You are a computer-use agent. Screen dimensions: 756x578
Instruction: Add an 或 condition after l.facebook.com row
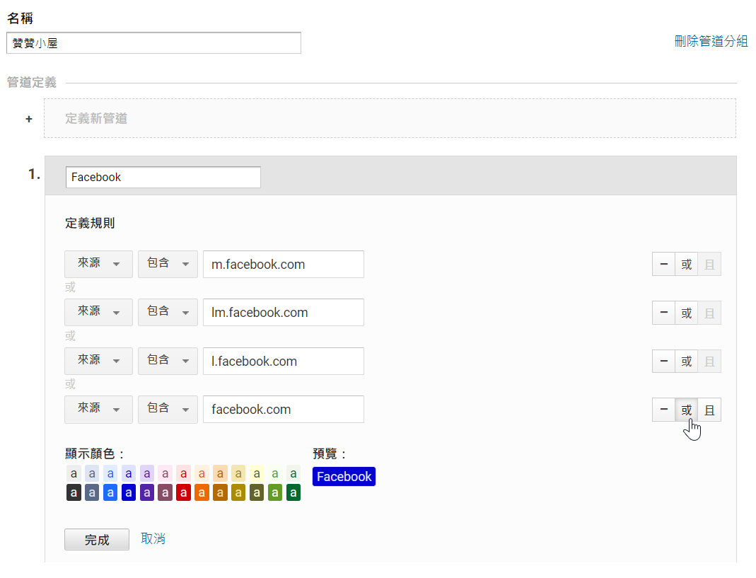pos(686,361)
